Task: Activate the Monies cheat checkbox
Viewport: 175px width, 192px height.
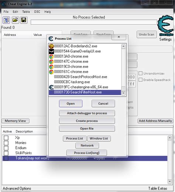Action: [x=6, y=143]
